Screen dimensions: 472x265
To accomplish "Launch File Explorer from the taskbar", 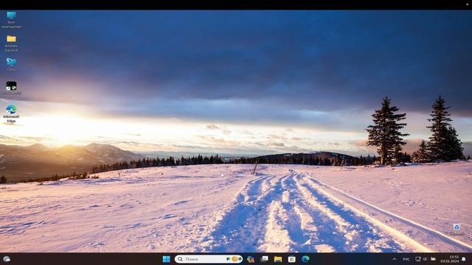I will click(278, 259).
